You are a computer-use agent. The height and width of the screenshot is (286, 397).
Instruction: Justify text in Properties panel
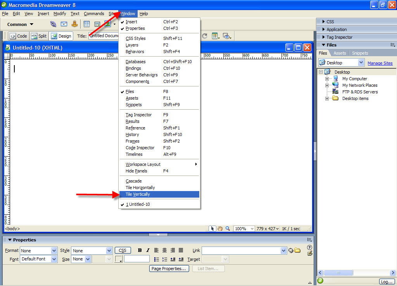(181, 250)
